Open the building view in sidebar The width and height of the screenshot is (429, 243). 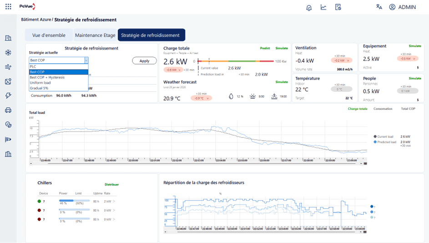(8, 38)
